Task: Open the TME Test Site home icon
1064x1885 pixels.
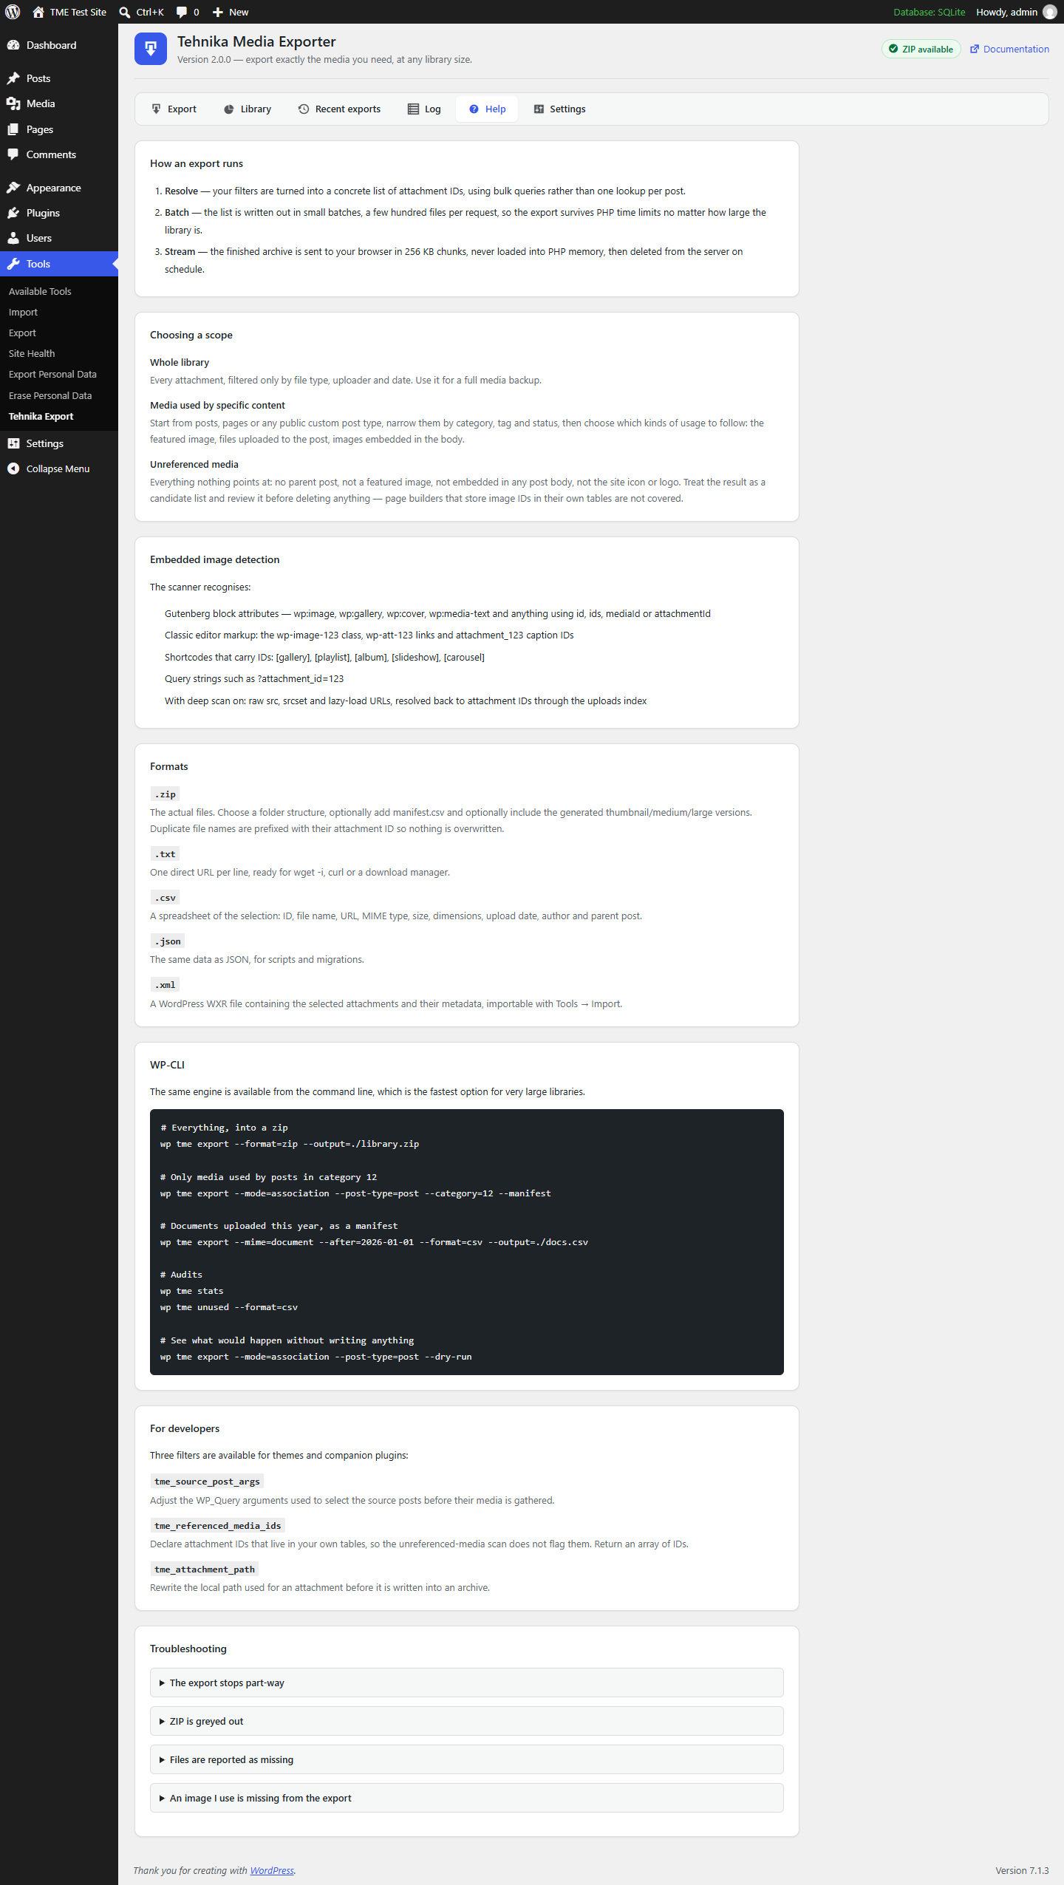Action: 38,12
